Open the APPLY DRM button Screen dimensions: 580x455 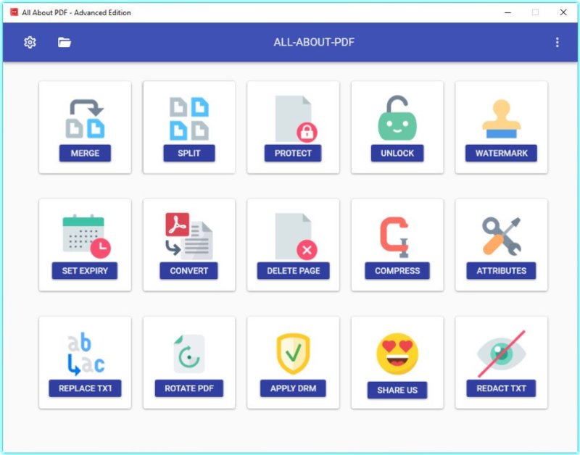[x=293, y=388]
